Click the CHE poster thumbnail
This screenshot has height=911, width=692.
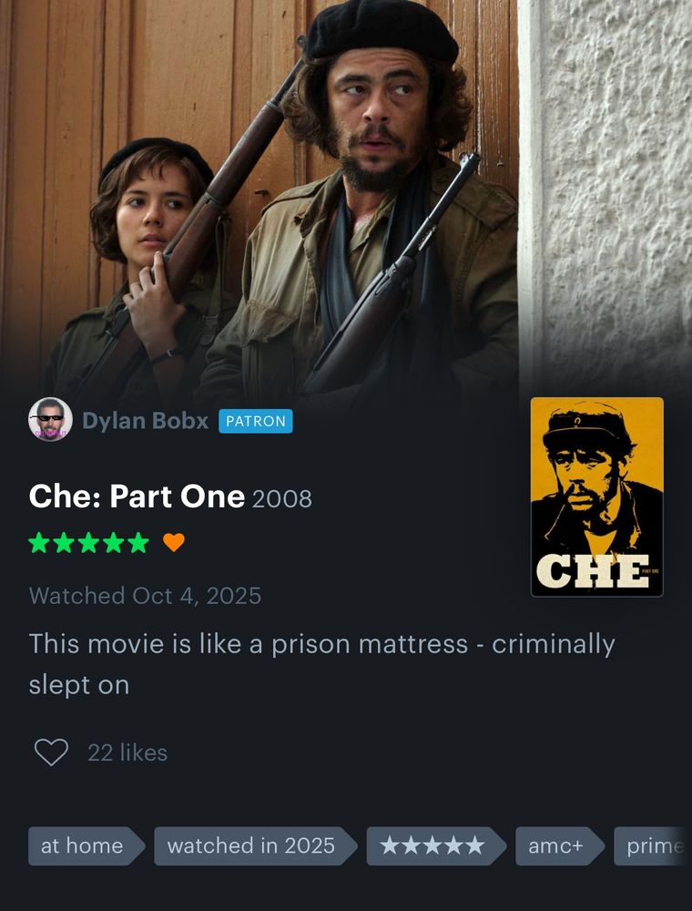pyautogui.click(x=596, y=496)
